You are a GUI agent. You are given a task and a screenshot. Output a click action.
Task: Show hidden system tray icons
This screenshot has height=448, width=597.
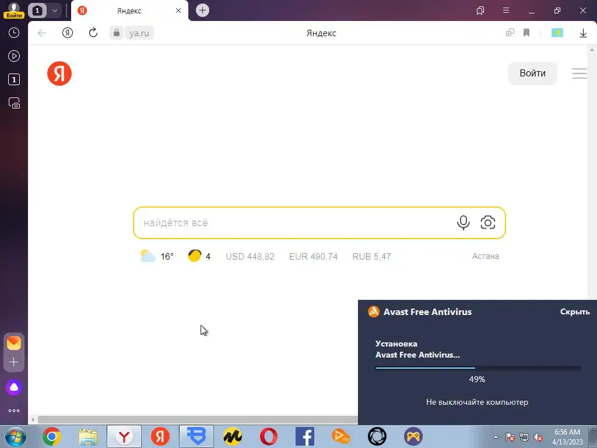(496, 437)
